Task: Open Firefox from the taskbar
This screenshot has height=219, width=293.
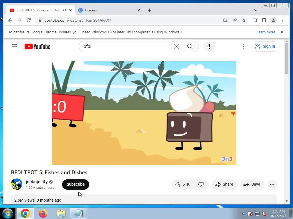Action: [x=43, y=213]
